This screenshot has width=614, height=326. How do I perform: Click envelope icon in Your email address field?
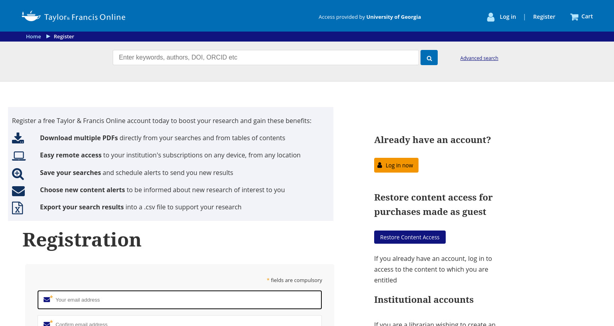coord(47,300)
